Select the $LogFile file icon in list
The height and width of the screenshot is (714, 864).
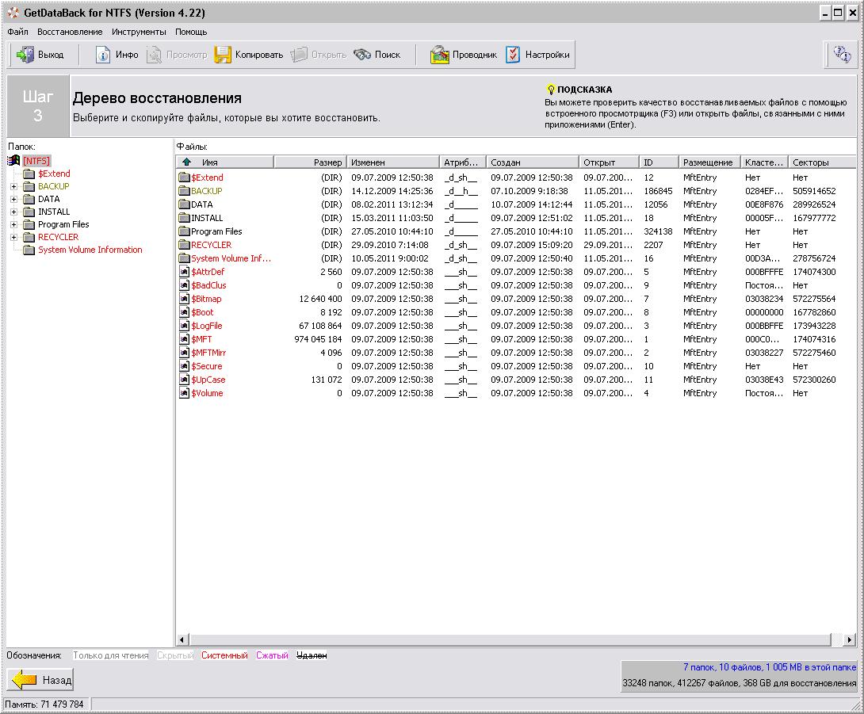(x=185, y=326)
